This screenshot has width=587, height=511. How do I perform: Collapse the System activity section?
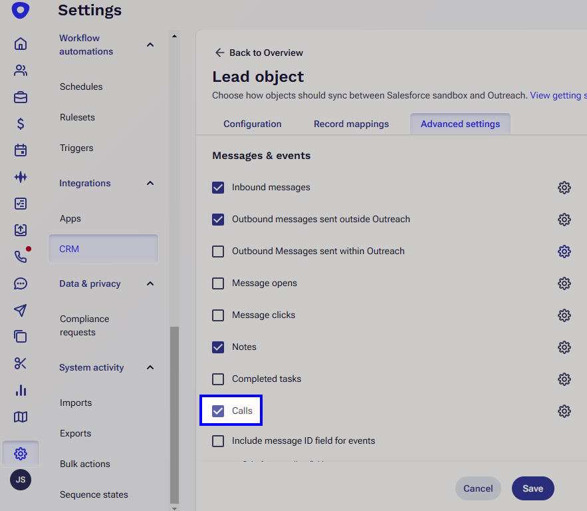coord(150,367)
